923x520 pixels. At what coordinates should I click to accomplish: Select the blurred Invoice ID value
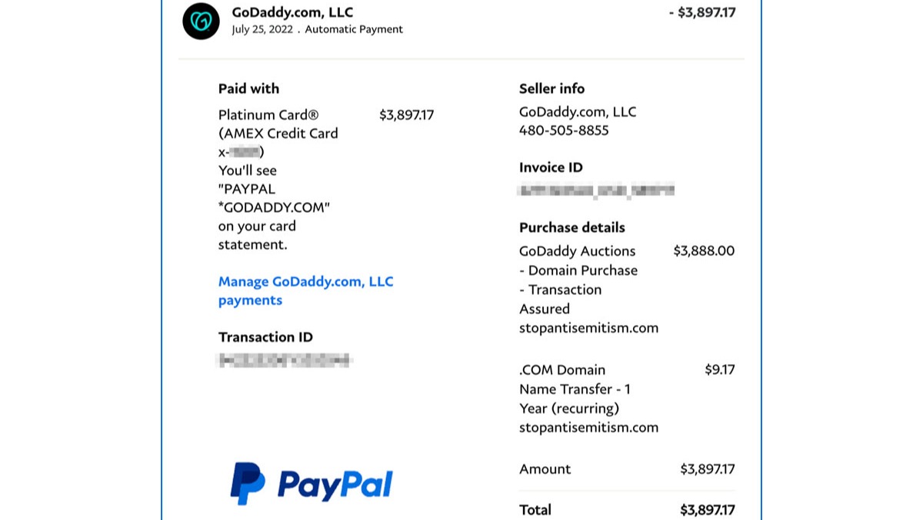coord(597,190)
